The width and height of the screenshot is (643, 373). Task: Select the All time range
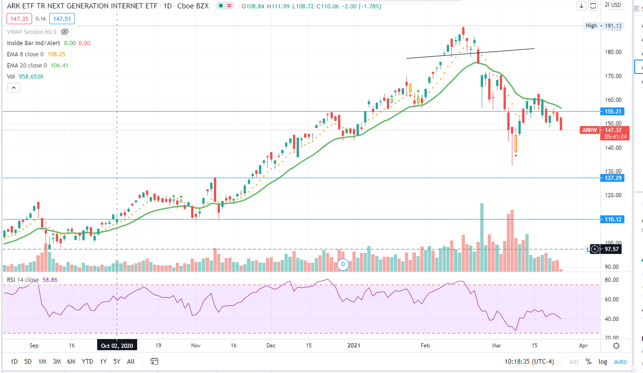tap(131, 361)
